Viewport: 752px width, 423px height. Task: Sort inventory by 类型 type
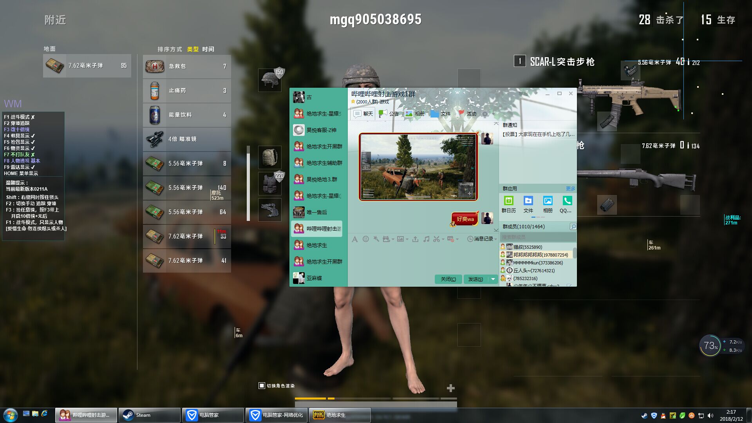[x=193, y=49]
